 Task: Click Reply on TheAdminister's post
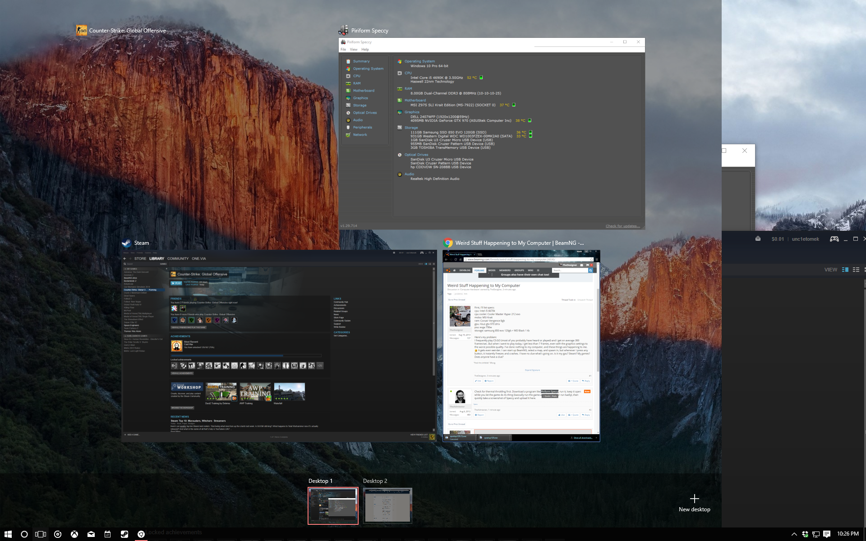(x=586, y=415)
